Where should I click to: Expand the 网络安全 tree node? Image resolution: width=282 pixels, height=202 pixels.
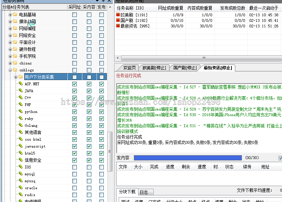[10, 35]
